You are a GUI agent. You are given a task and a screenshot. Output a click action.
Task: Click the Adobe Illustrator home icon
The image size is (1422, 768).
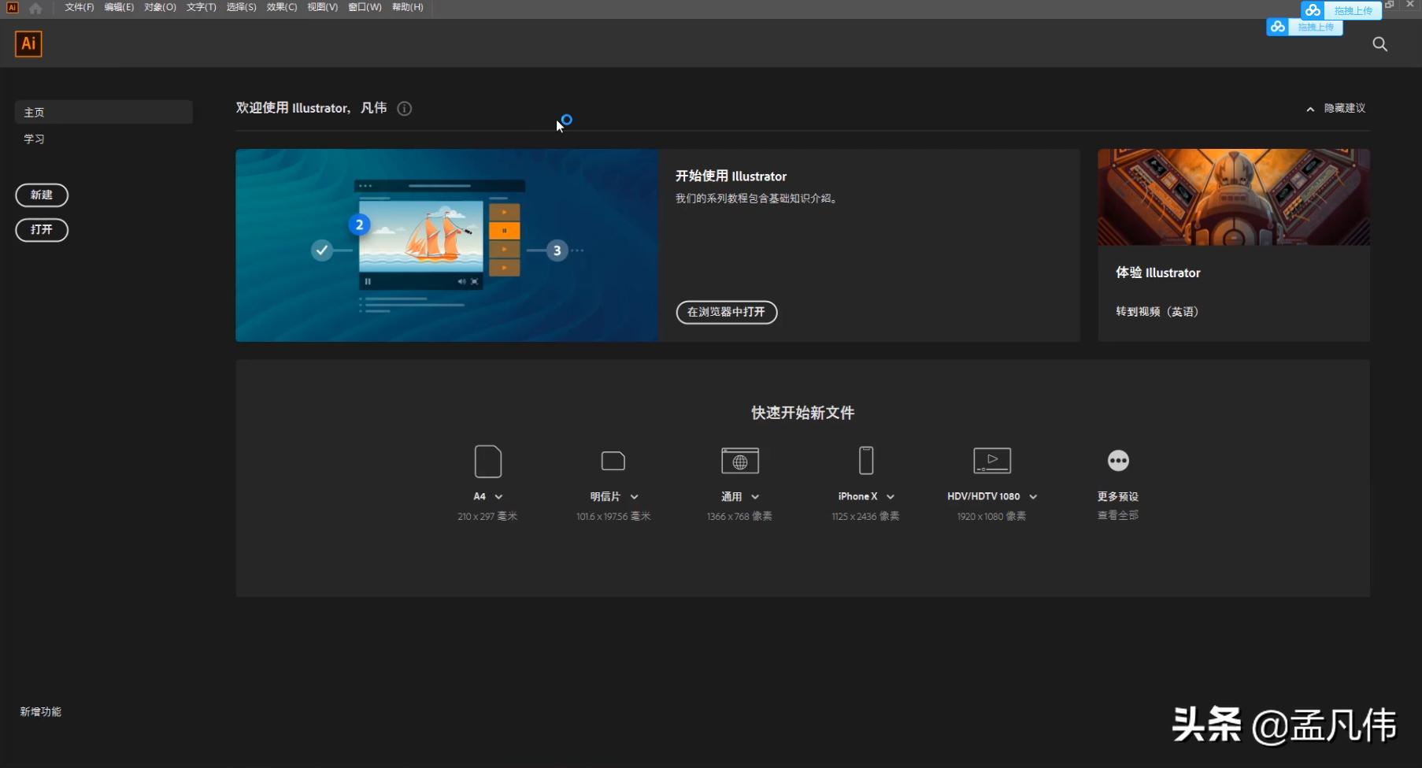point(35,7)
